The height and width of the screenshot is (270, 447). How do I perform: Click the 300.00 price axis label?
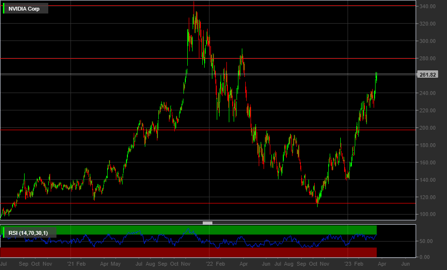(427, 41)
